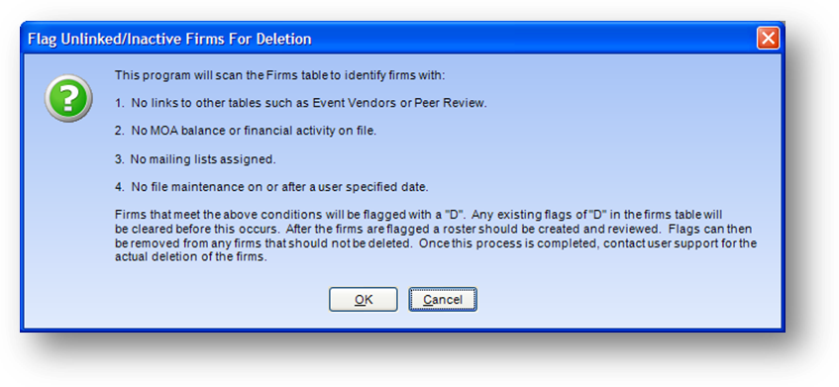Confirm the scan with the OK button
The width and height of the screenshot is (839, 387).
(363, 299)
